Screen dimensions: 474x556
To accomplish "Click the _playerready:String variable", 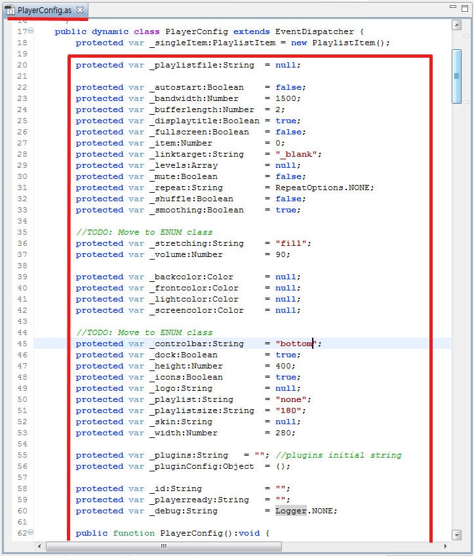I will point(199,500).
